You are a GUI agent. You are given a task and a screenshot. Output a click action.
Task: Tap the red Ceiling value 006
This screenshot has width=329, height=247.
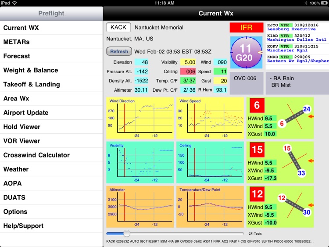[188, 72]
